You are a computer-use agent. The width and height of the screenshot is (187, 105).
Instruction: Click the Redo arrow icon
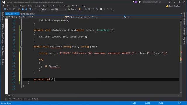pyautogui.click(x=35, y=9)
